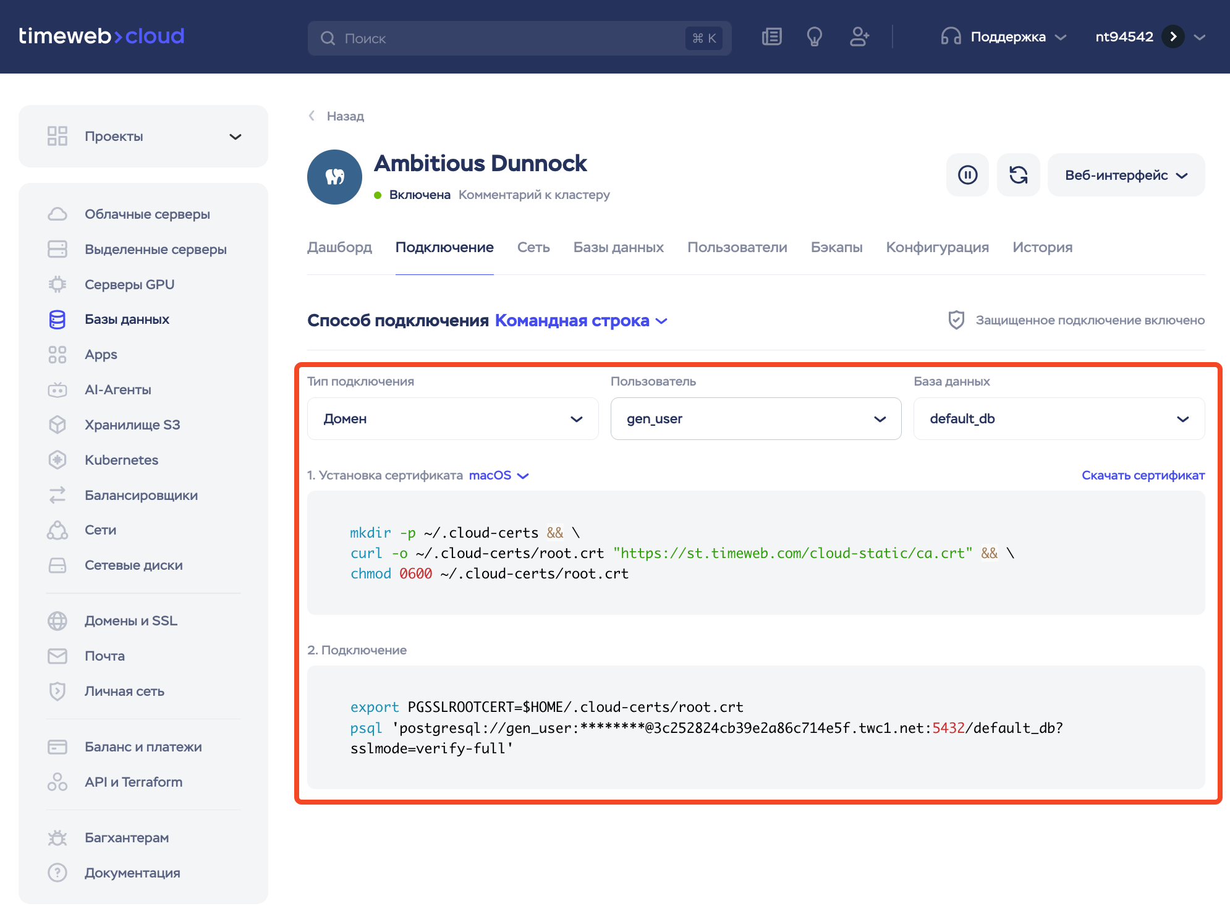The image size is (1230, 922).
Task: Go back via Назад link
Action: pyautogui.click(x=337, y=116)
